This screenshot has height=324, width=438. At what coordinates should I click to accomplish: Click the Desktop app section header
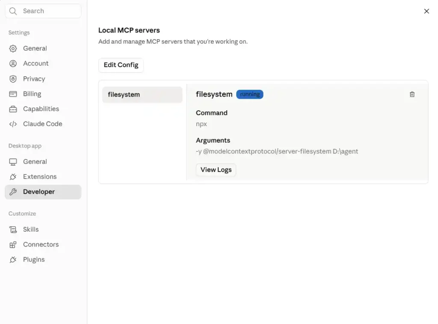(x=25, y=146)
